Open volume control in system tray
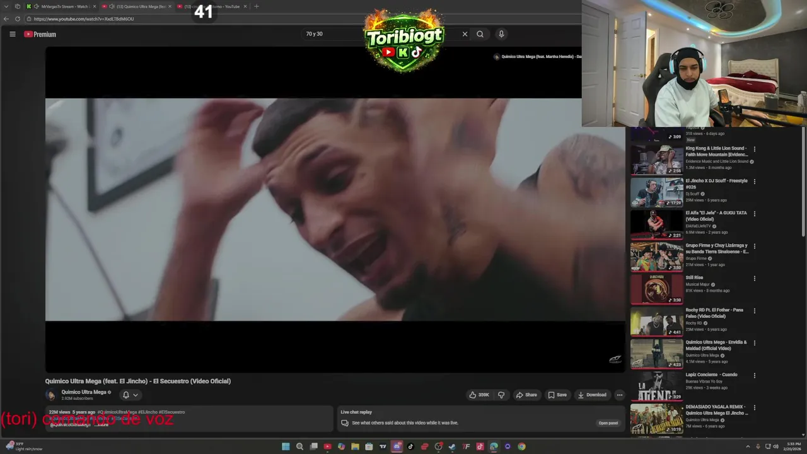 pyautogui.click(x=775, y=446)
